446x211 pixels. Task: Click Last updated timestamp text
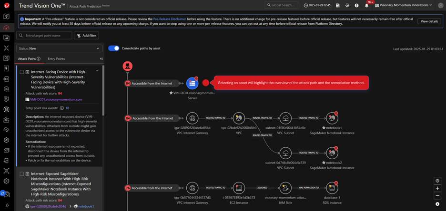point(418,49)
